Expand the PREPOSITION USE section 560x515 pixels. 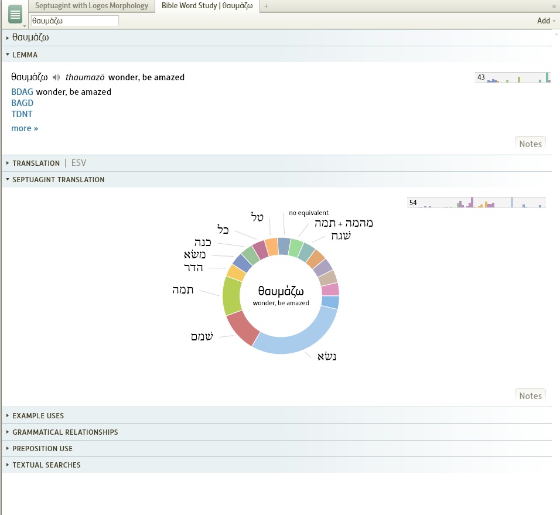pos(8,449)
